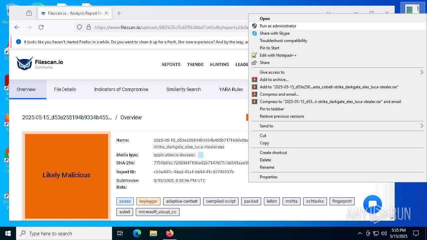Screen dimensions: 427x240
Task: Open the chat bubble widget
Action: click(x=372, y=204)
